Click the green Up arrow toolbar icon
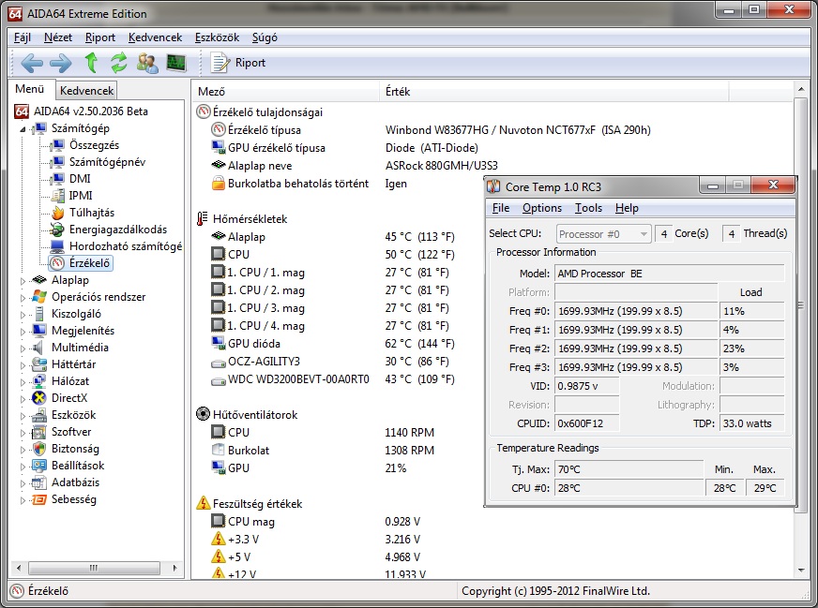Image resolution: width=818 pixels, height=608 pixels. point(91,63)
